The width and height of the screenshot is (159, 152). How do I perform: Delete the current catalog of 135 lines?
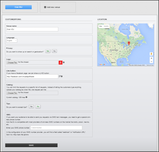point(26,97)
